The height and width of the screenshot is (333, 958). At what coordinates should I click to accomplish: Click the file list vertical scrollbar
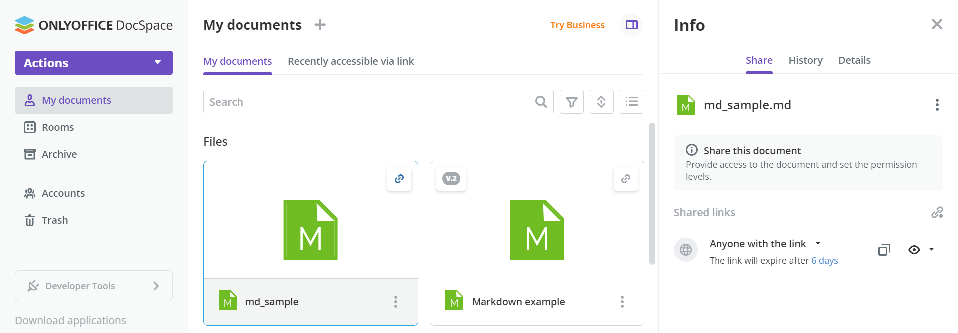(x=652, y=194)
